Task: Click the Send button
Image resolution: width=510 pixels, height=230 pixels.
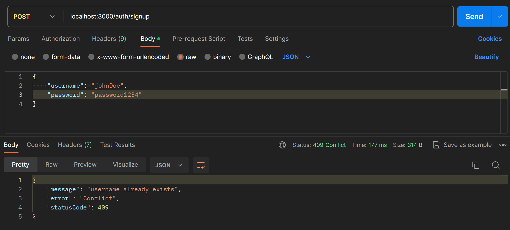Action: point(474,16)
